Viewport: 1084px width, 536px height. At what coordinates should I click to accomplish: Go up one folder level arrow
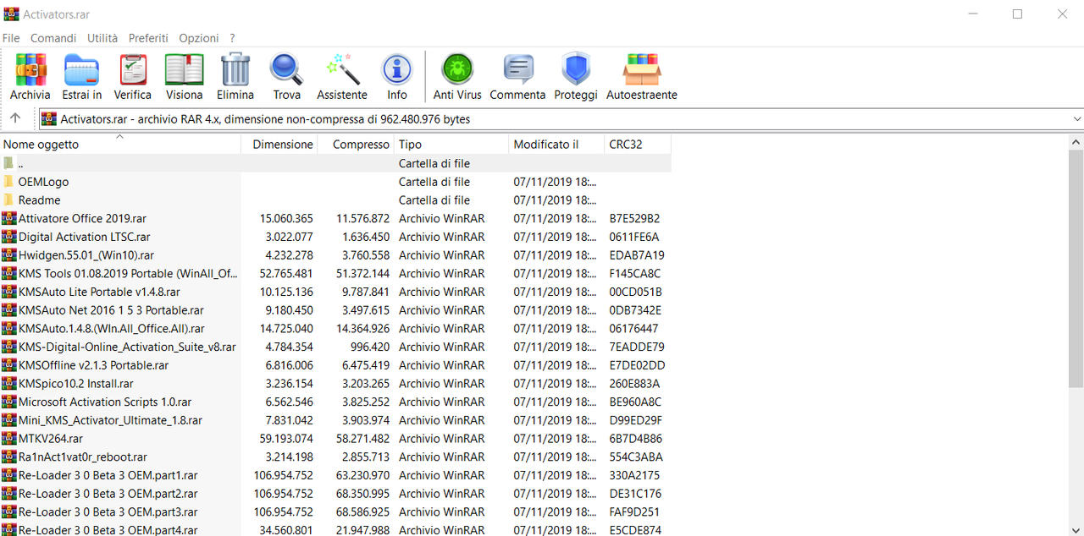click(15, 118)
